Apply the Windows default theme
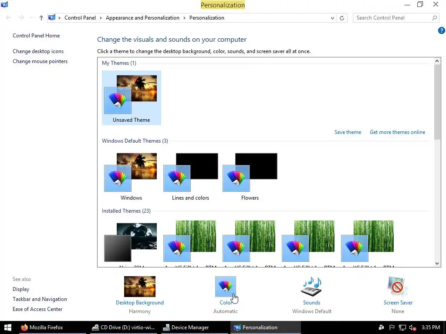 point(131,176)
